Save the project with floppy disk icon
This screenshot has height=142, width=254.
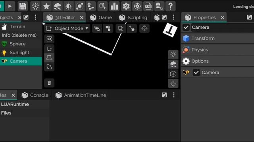[x=23, y=6]
